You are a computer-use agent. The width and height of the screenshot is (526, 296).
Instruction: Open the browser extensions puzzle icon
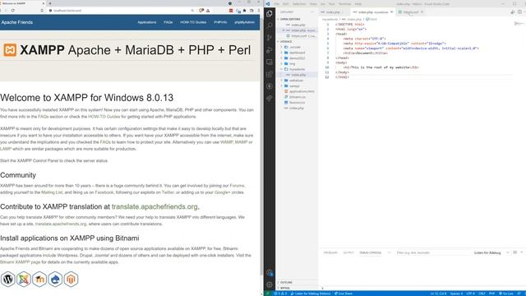pyautogui.click(x=245, y=11)
